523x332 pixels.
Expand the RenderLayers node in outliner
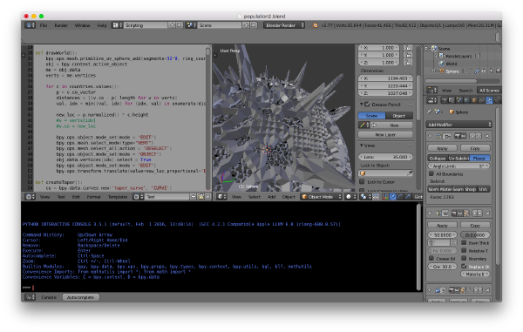click(436, 56)
